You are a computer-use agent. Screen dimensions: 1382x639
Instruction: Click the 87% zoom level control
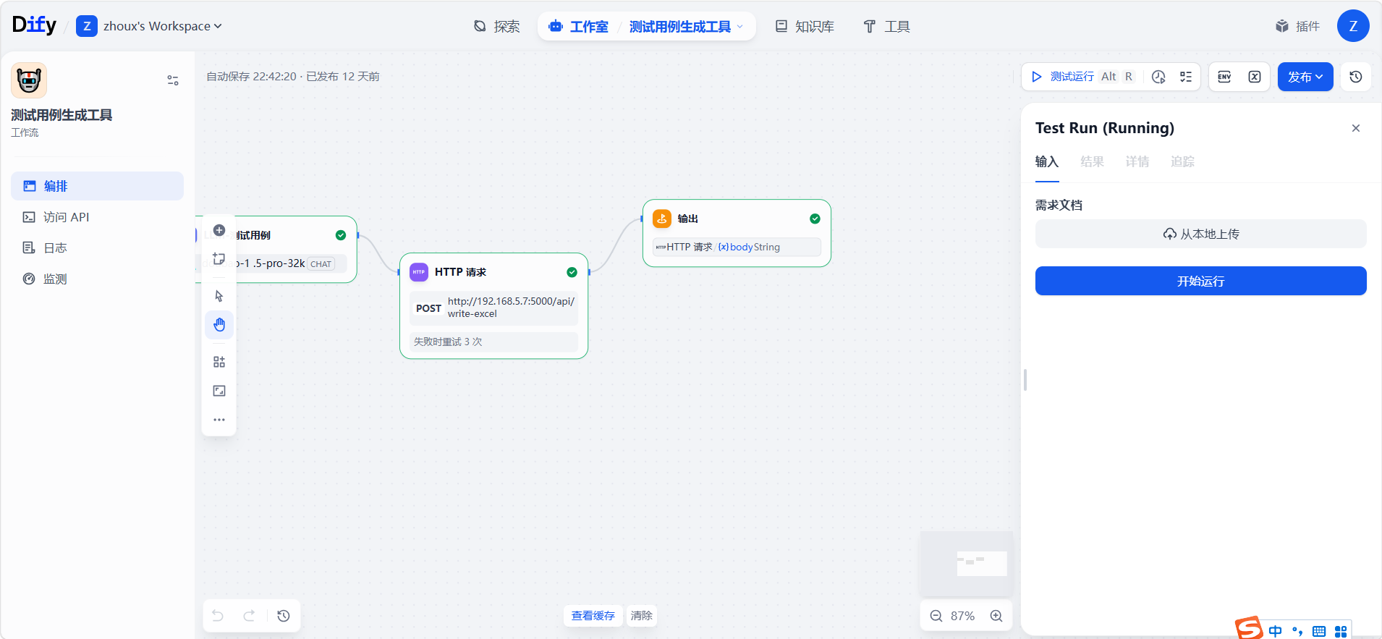point(962,616)
